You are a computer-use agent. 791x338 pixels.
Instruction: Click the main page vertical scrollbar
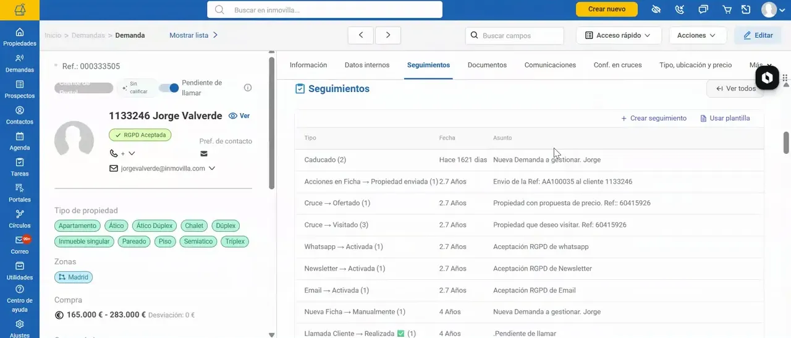point(786,142)
